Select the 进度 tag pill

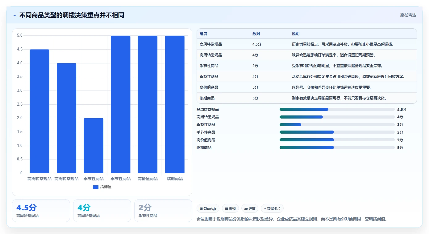click(x=250, y=208)
